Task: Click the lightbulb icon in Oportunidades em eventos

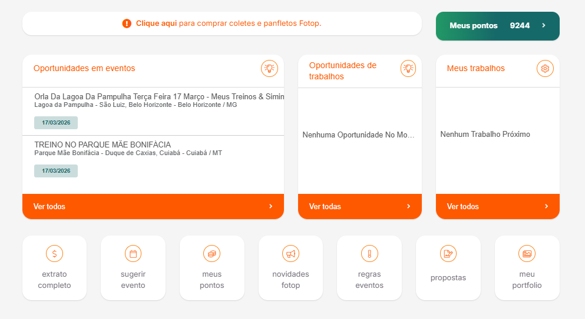Action: pyautogui.click(x=269, y=68)
